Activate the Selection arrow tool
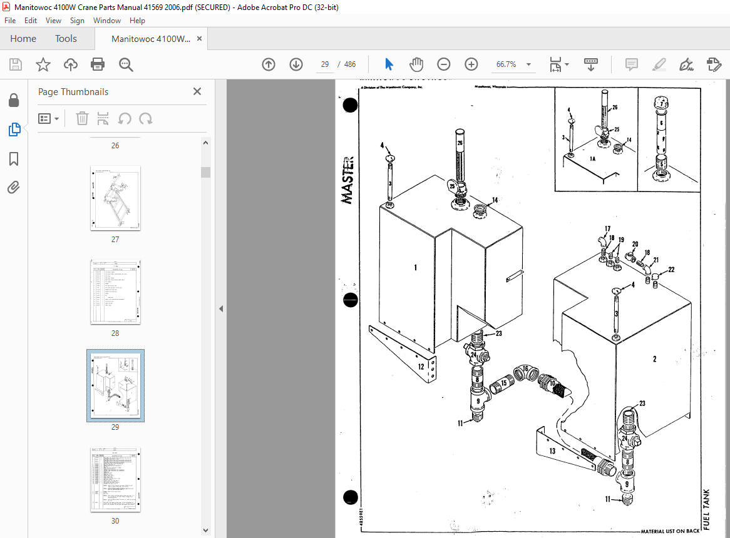Image resolution: width=730 pixels, height=538 pixels. tap(389, 64)
